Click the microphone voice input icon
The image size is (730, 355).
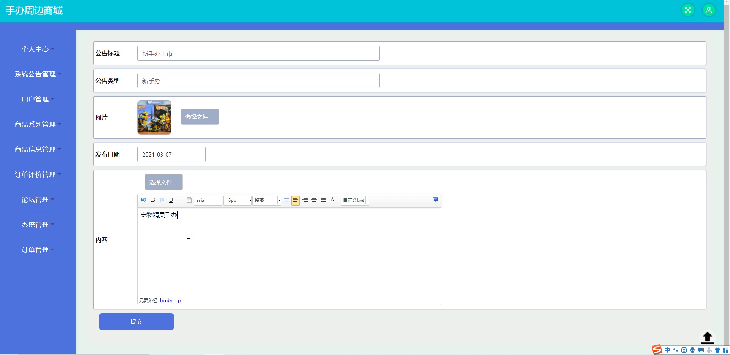point(692,350)
